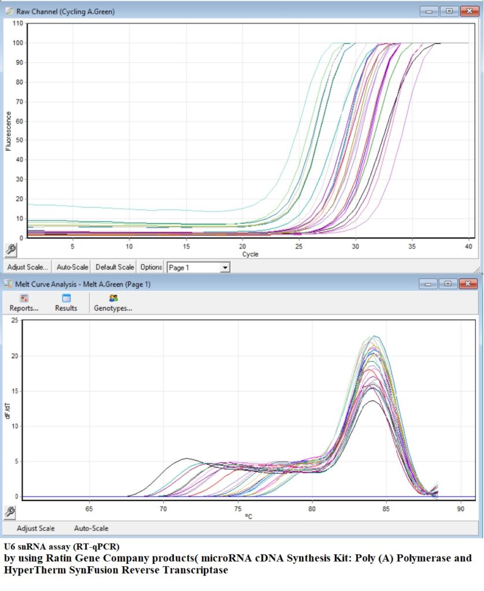Open Reports in the Melt Curve toolbar
This screenshot has height=591, width=484.
(x=24, y=302)
